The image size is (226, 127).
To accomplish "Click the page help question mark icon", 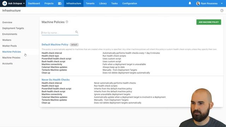I will click(222, 10).
